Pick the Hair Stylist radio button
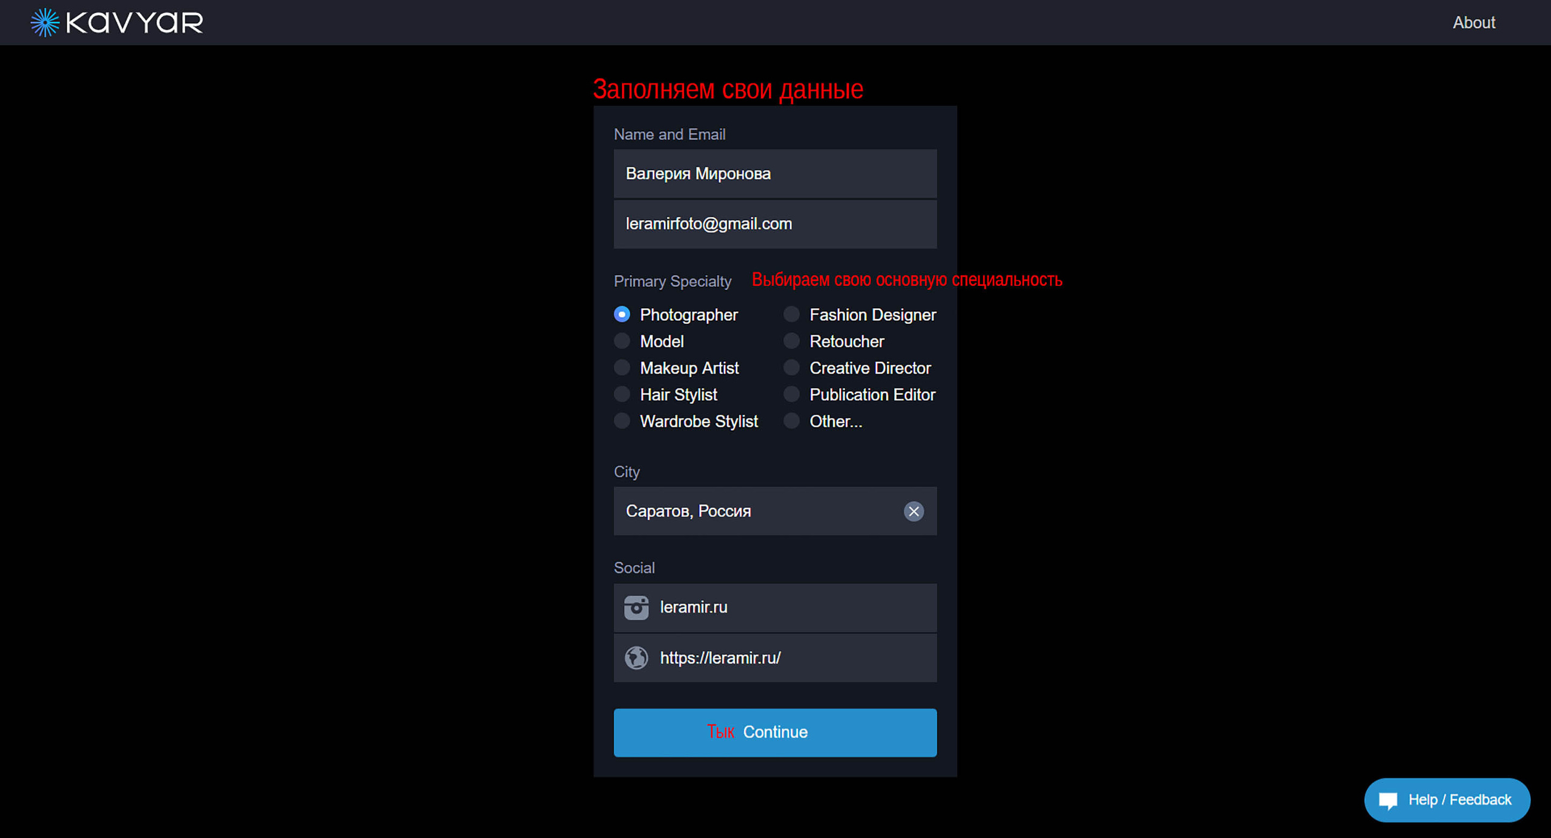The height and width of the screenshot is (838, 1551). tap(622, 394)
